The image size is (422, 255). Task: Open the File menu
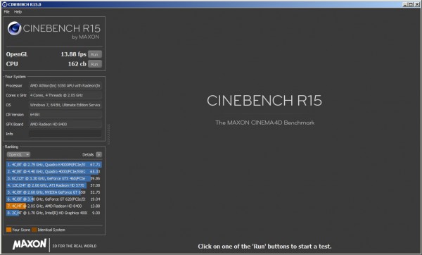(7, 12)
